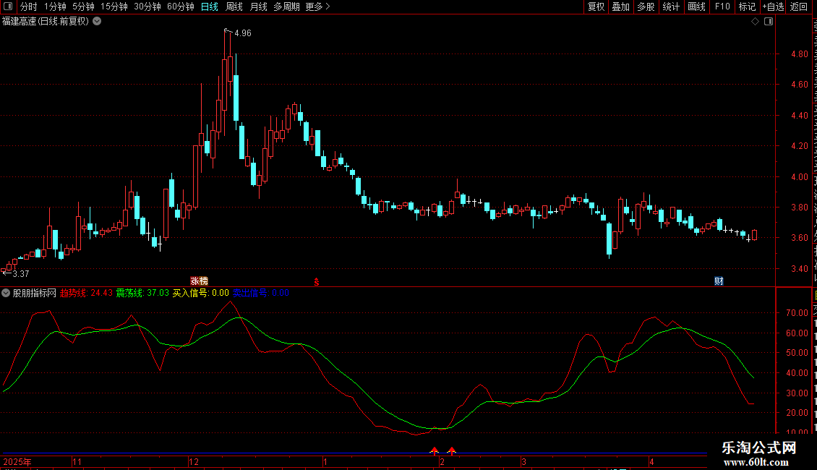Click the 4 month marker on the time axis
This screenshot has height=470, width=817.
pyautogui.click(x=652, y=461)
